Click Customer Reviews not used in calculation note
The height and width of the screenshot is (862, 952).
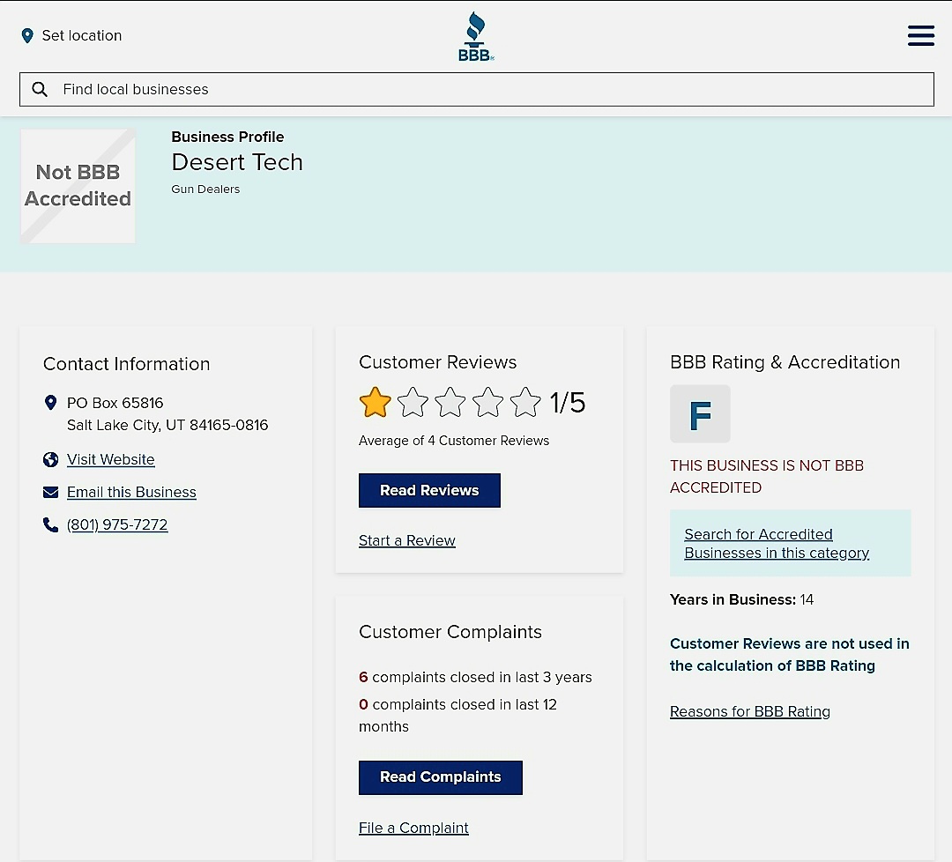[789, 654]
